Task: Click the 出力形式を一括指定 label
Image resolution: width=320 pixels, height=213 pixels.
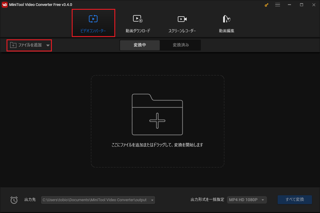Action: pyautogui.click(x=207, y=200)
